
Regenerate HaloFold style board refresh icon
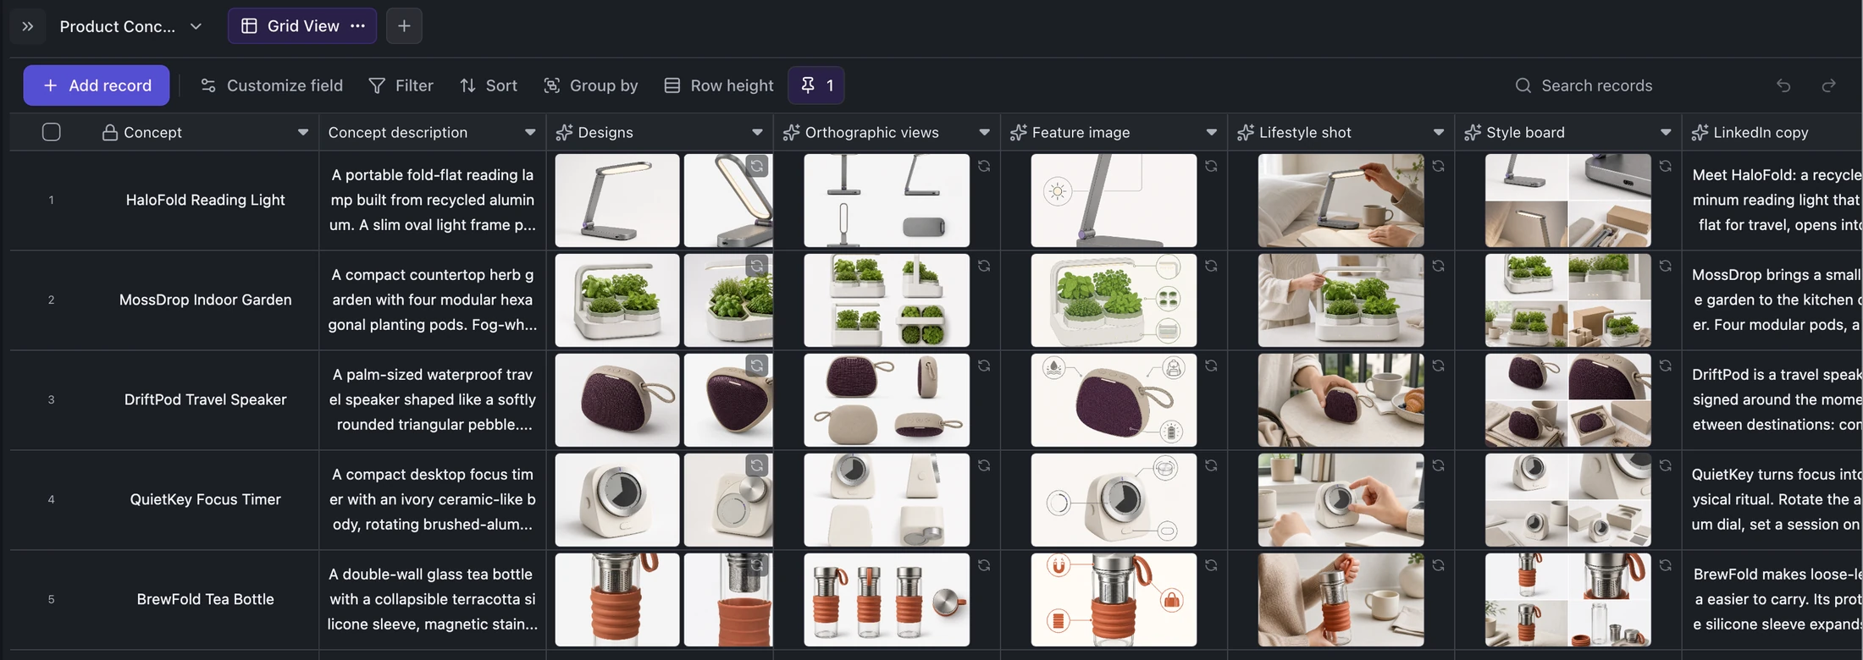pos(1665,166)
